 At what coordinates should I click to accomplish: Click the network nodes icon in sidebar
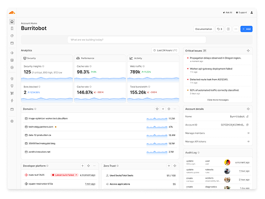(12, 93)
